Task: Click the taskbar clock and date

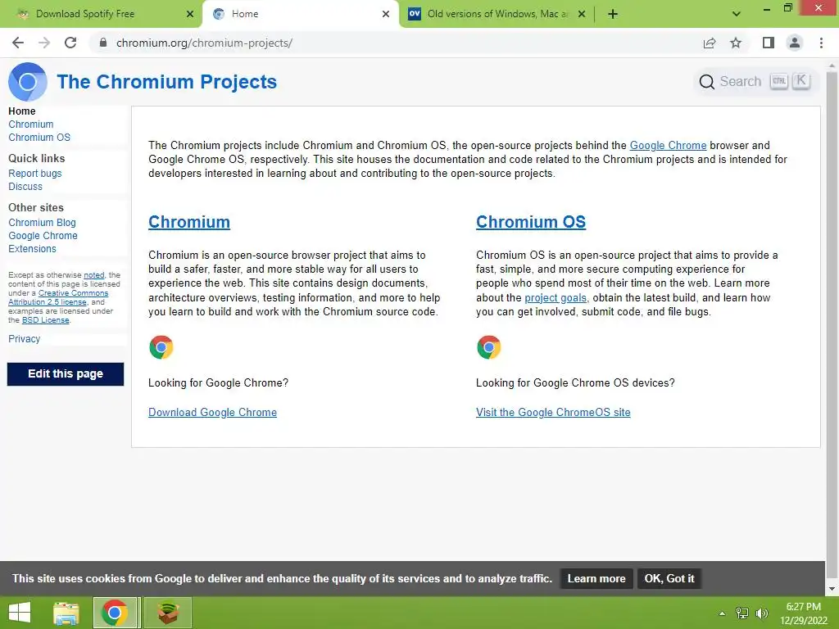Action: tap(803, 613)
